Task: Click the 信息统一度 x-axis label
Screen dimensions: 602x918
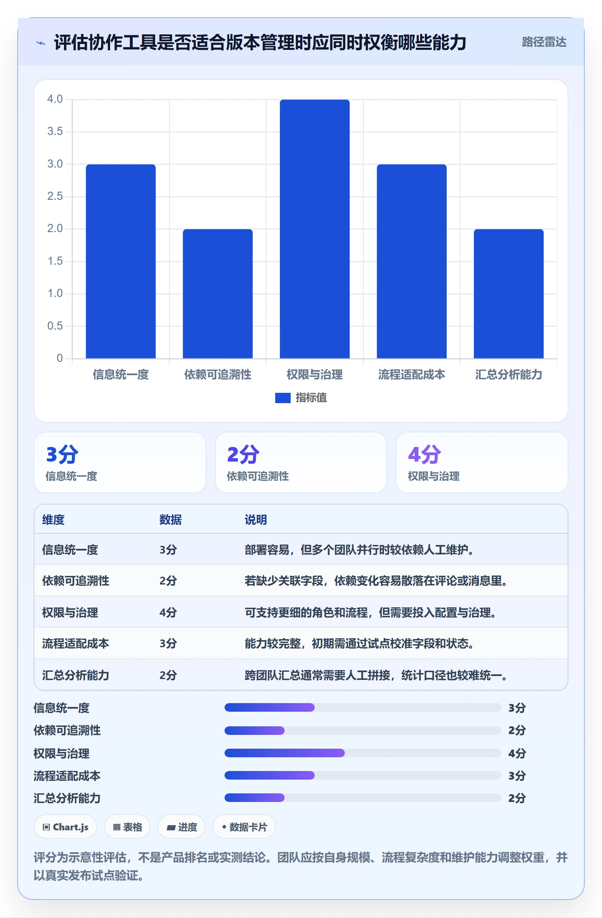Action: pyautogui.click(x=121, y=374)
